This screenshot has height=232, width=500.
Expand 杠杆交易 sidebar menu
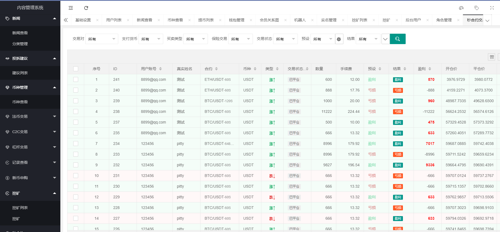tap(30, 147)
